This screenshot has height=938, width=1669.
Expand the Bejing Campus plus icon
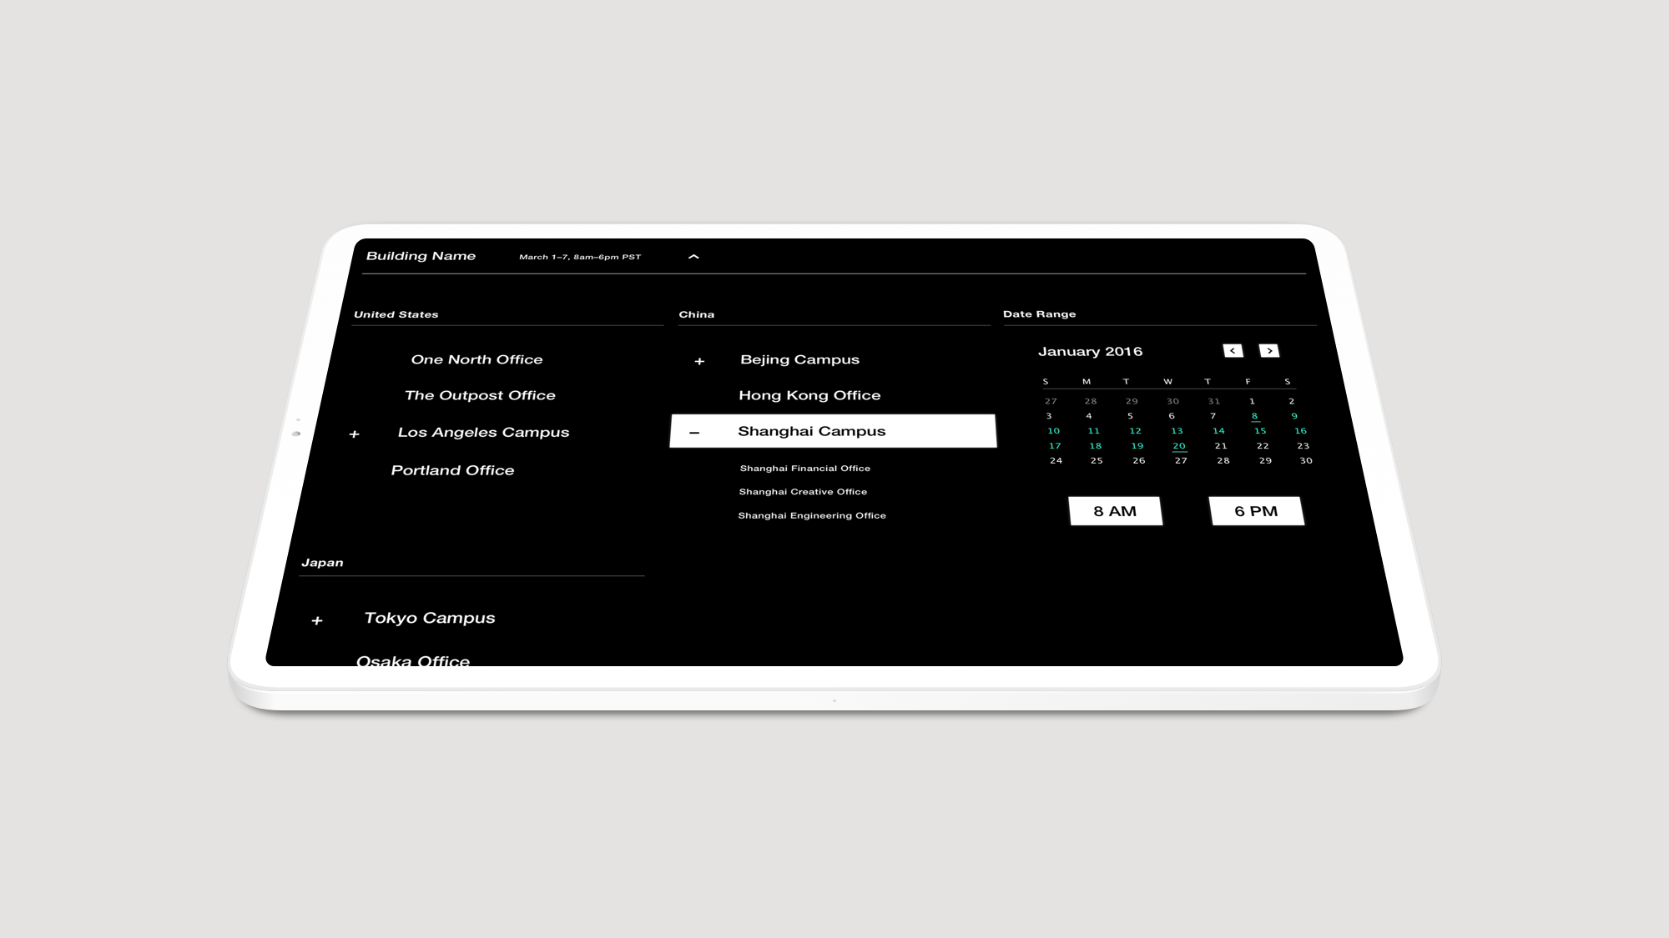tap(699, 361)
